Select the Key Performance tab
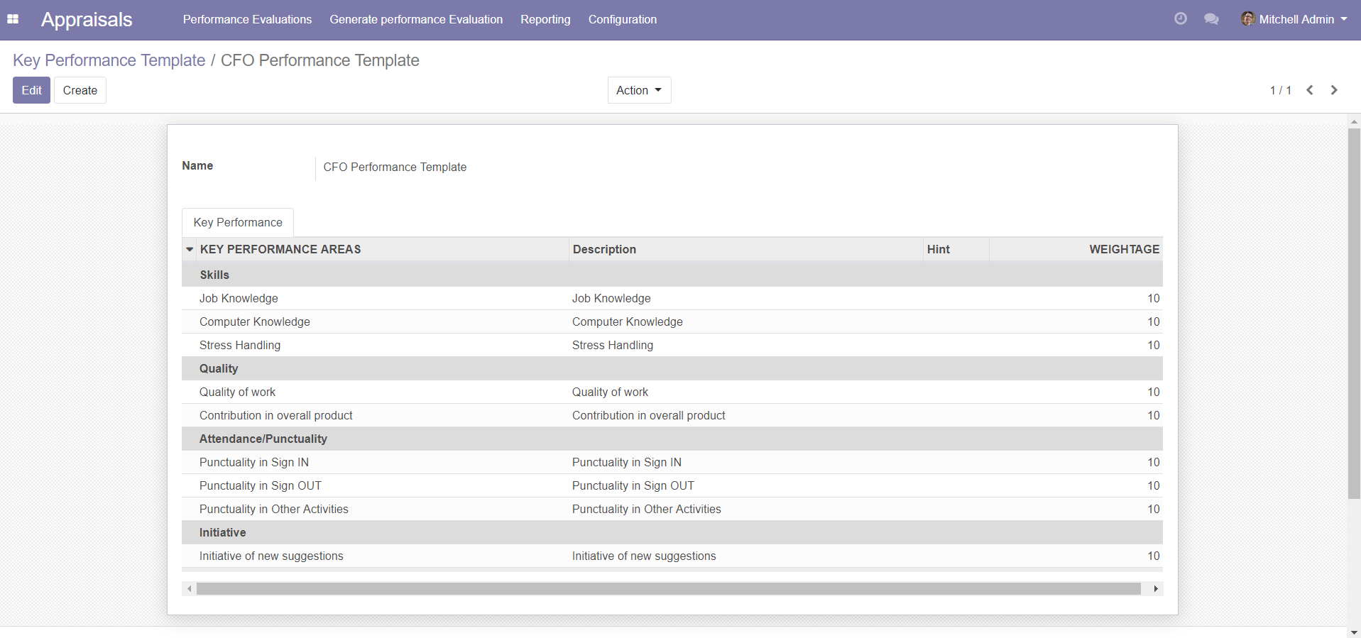Image resolution: width=1361 pixels, height=638 pixels. [238, 222]
